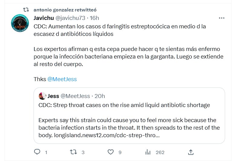Open Javichu's round profile avatar
Viewport: 236px width, 161px height.
[21, 24]
